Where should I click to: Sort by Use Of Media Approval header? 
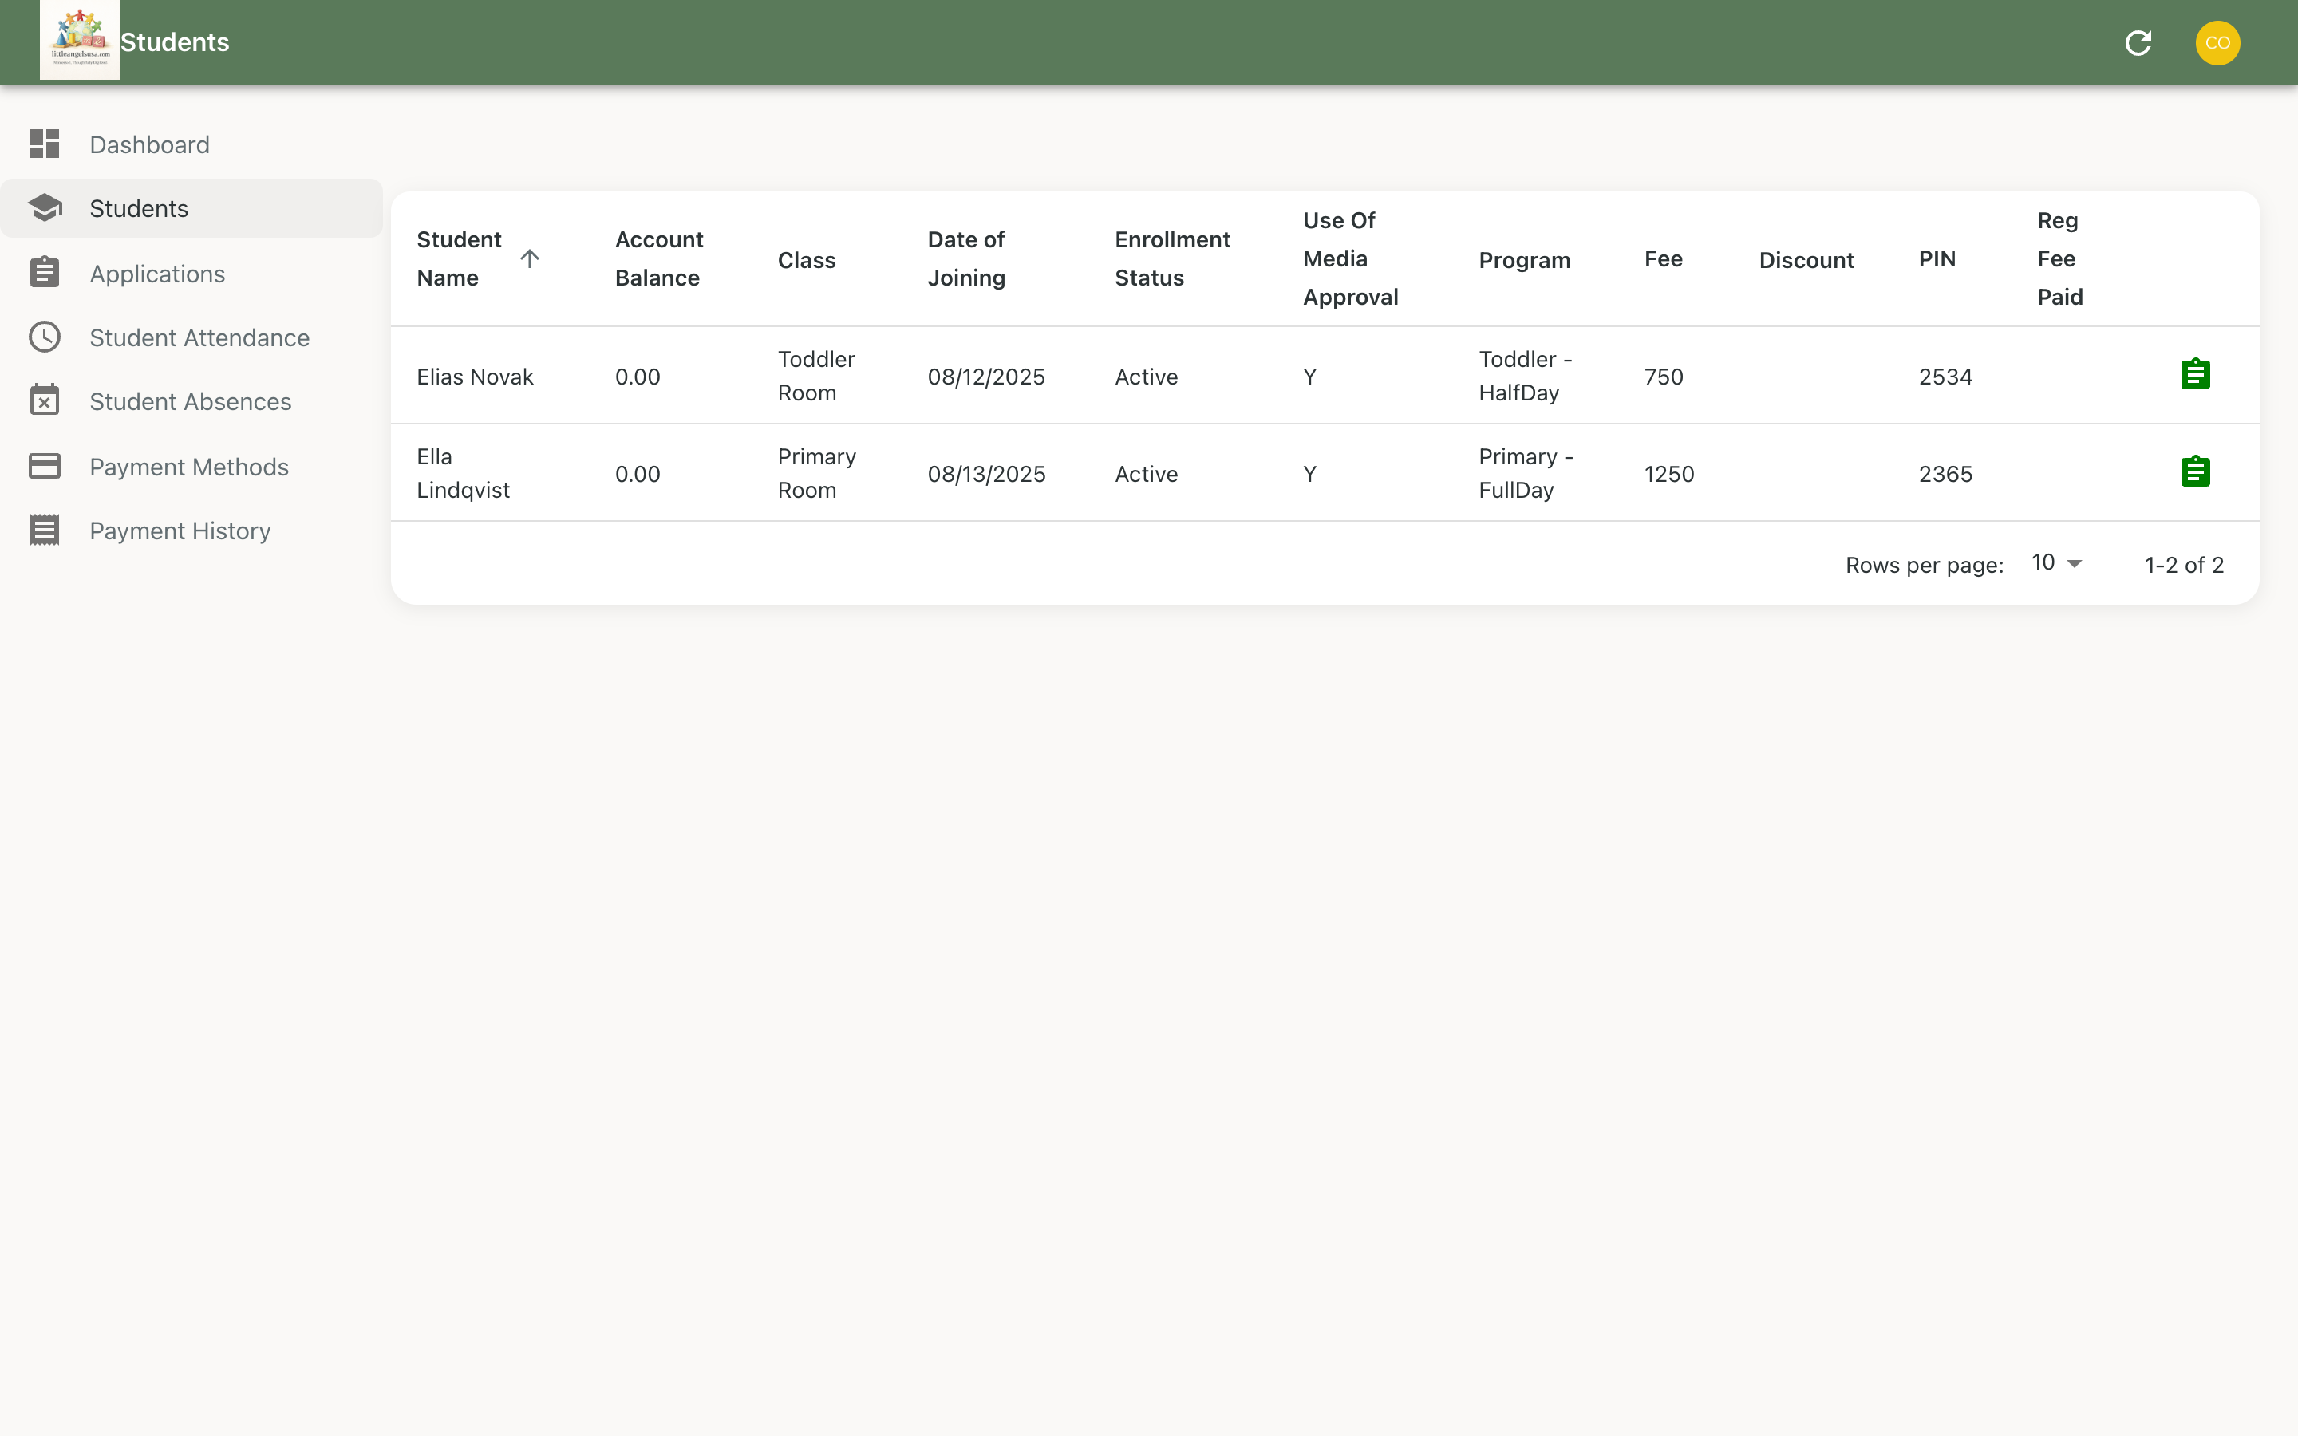pos(1350,258)
